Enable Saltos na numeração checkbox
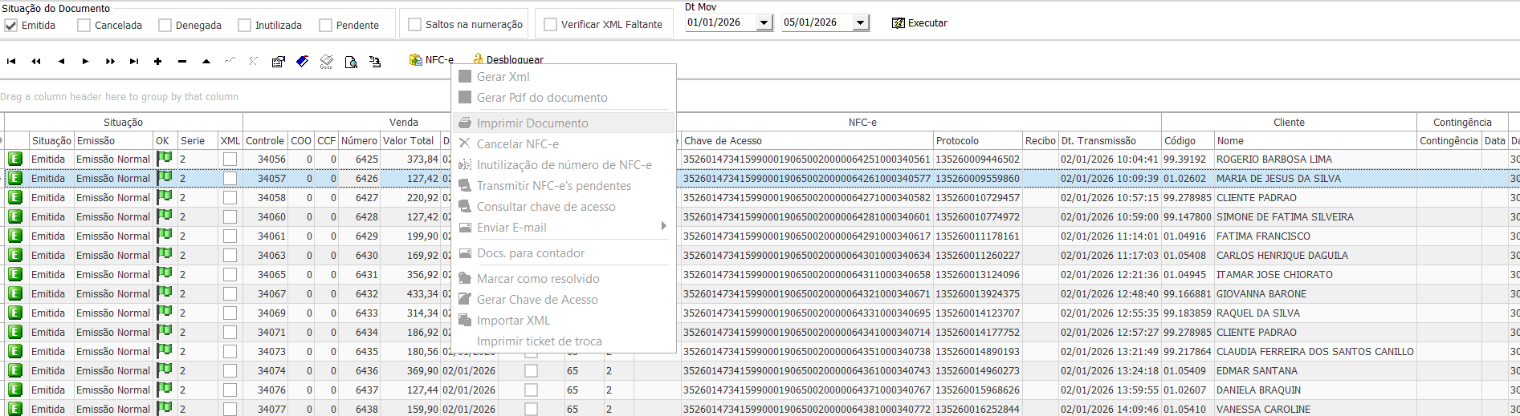 pyautogui.click(x=414, y=24)
